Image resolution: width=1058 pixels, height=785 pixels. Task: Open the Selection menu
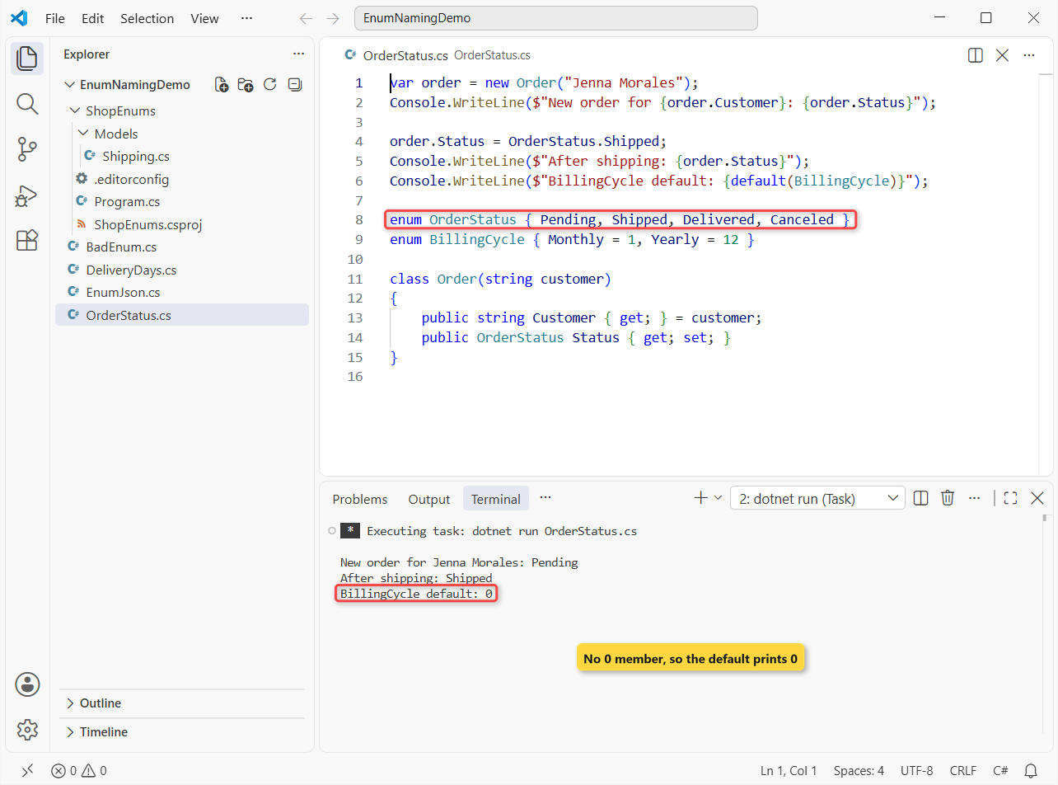(147, 18)
